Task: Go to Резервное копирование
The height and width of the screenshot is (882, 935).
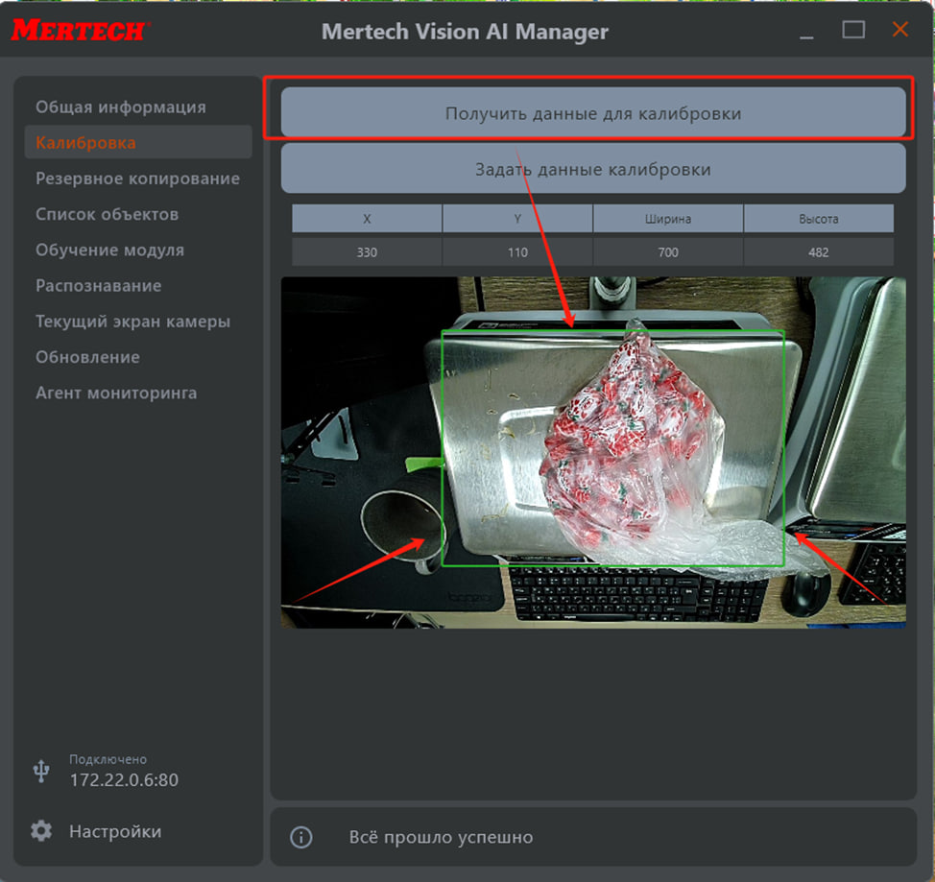Action: coord(137,179)
